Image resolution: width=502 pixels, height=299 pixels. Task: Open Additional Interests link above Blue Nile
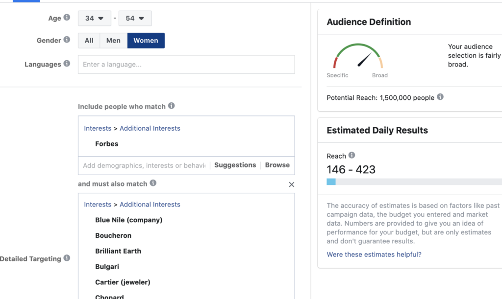(150, 205)
